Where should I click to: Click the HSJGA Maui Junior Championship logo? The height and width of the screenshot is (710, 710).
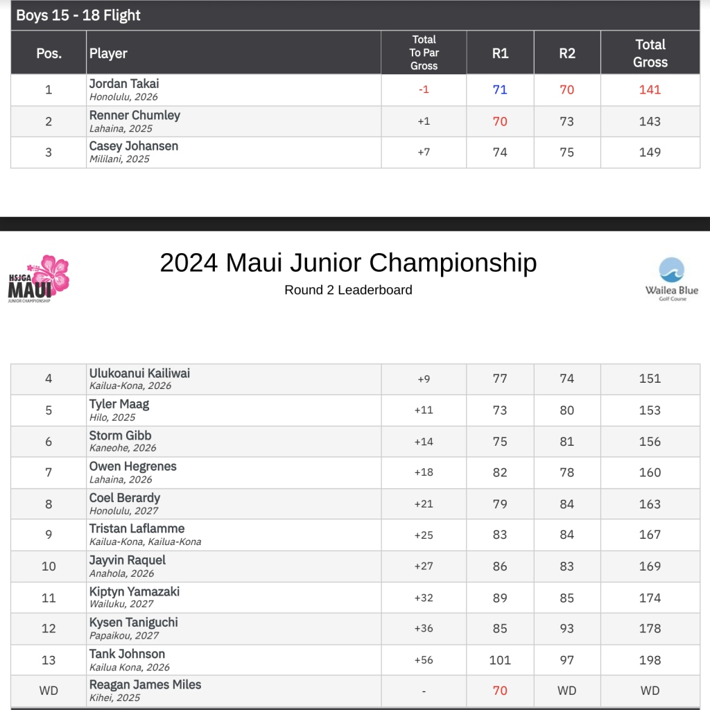39,278
